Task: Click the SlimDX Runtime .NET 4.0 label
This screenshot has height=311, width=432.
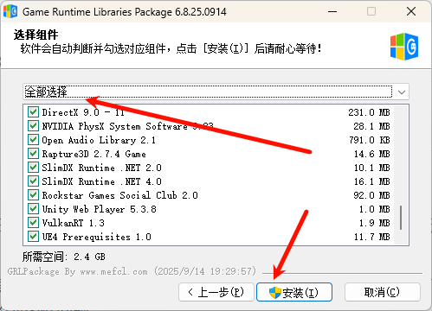Action: 102,181
